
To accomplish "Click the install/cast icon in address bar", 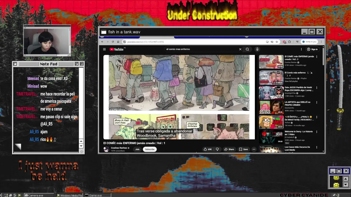I will tap(267, 42).
